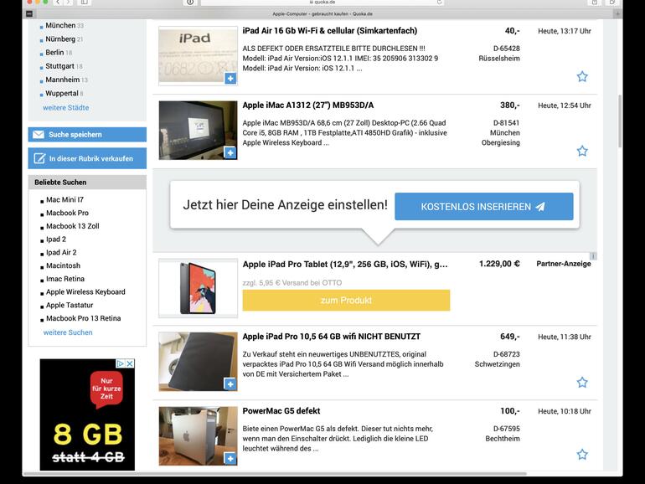Image resolution: width=645 pixels, height=484 pixels.
Task: Select popular search Ipad Air 2
Action: [x=61, y=253]
